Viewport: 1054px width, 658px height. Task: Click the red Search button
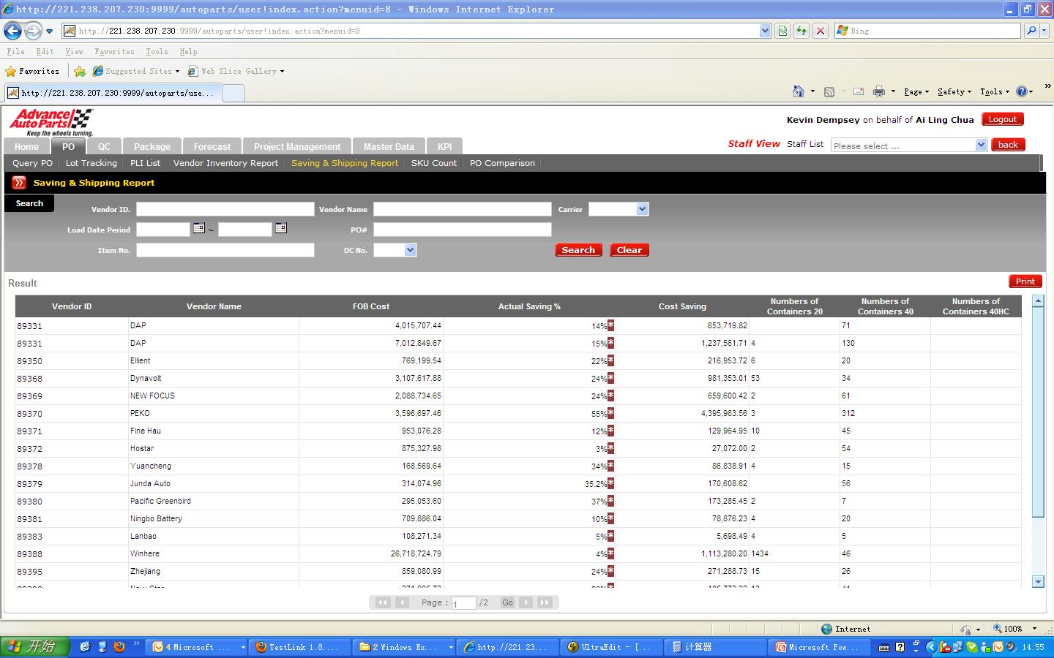[x=578, y=250]
